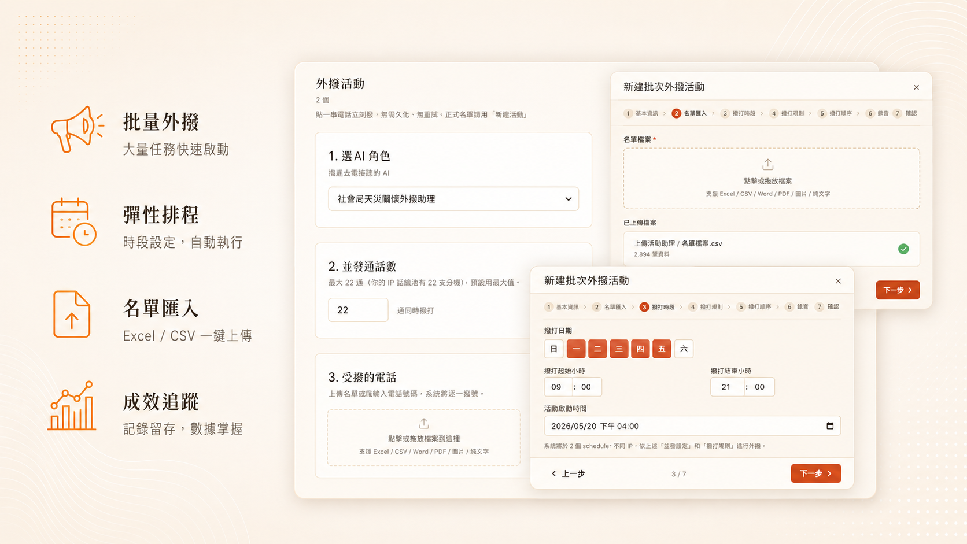967x544 pixels.
Task: Click the 1. 選 AI 角色 section title
Action: coord(359,156)
